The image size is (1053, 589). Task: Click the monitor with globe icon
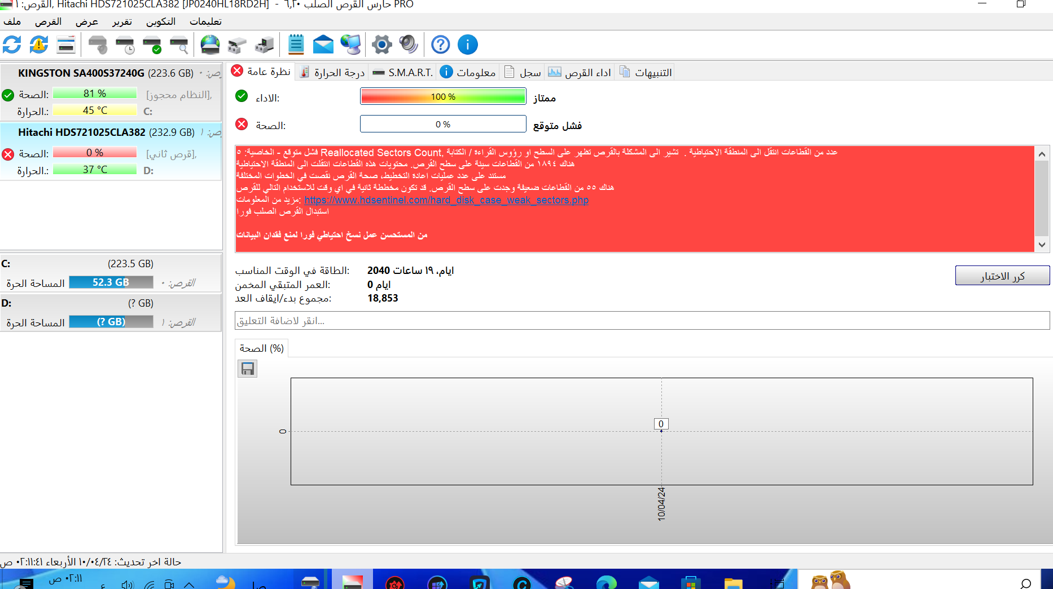pyautogui.click(x=350, y=45)
